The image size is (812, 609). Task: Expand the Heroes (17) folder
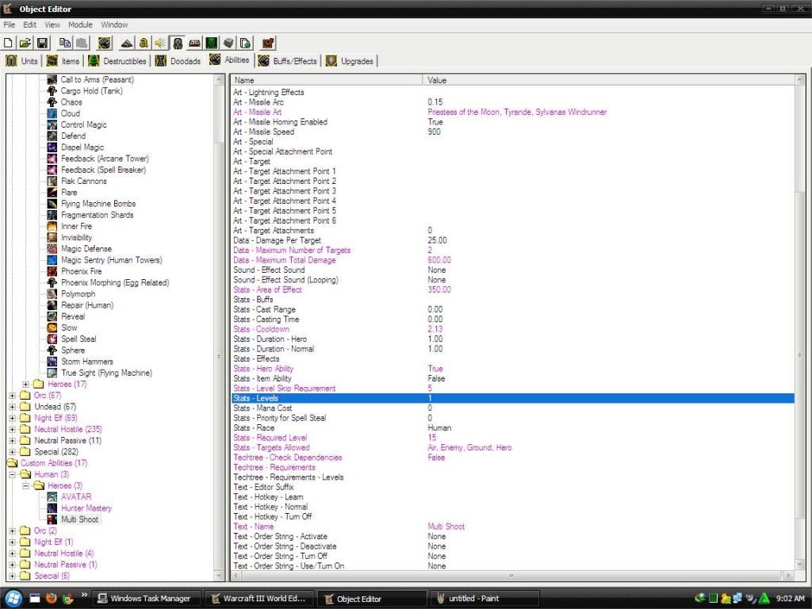(x=25, y=385)
